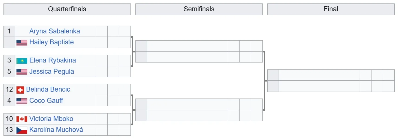The image size is (401, 140).
Task: Click the US flag beside Jessica Pegula
Action: (22, 72)
